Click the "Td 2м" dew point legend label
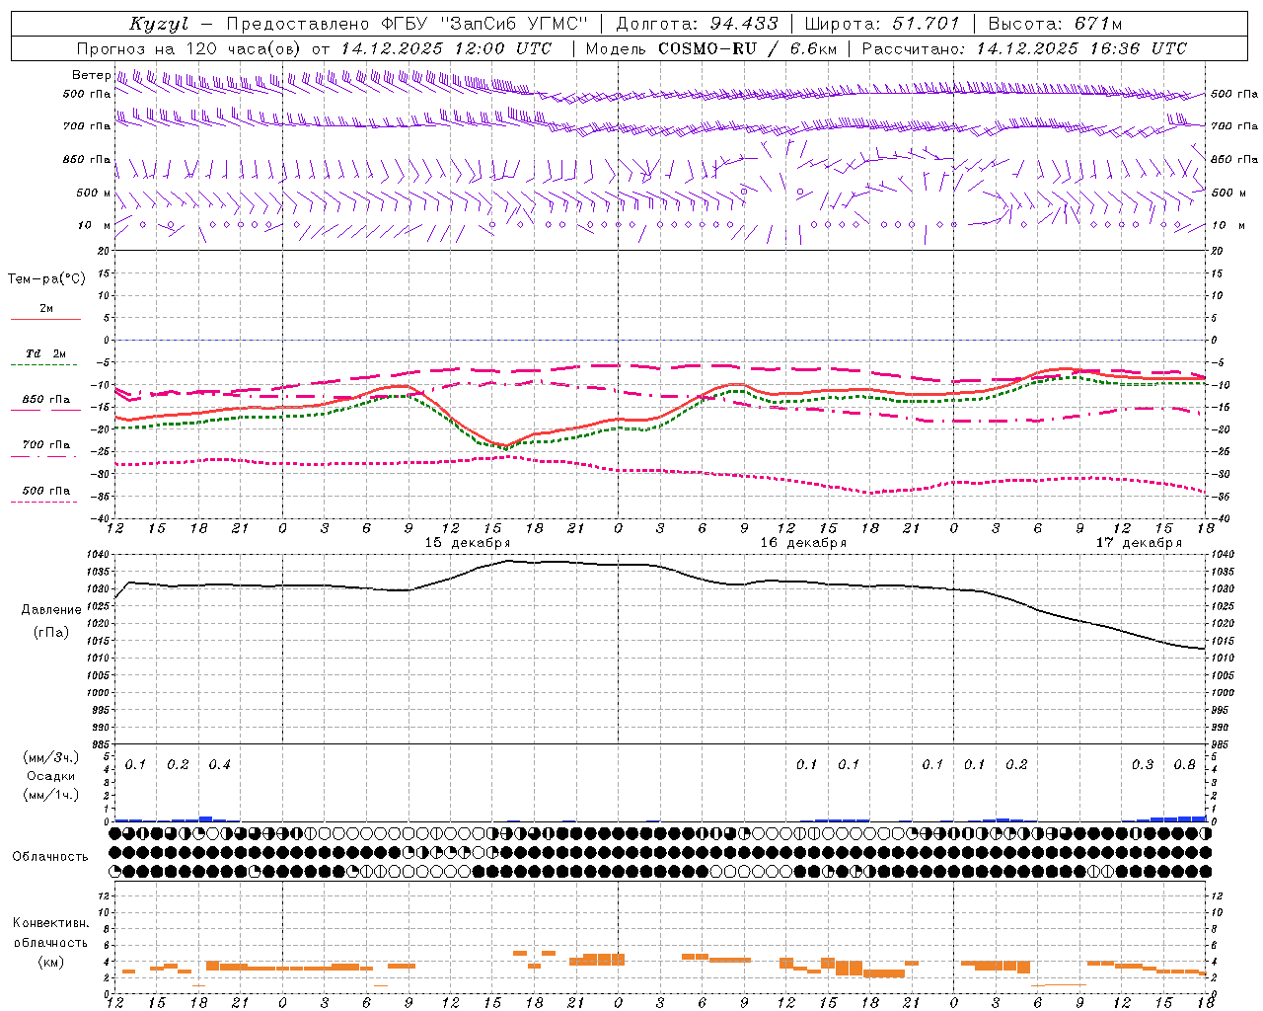 tap(45, 353)
